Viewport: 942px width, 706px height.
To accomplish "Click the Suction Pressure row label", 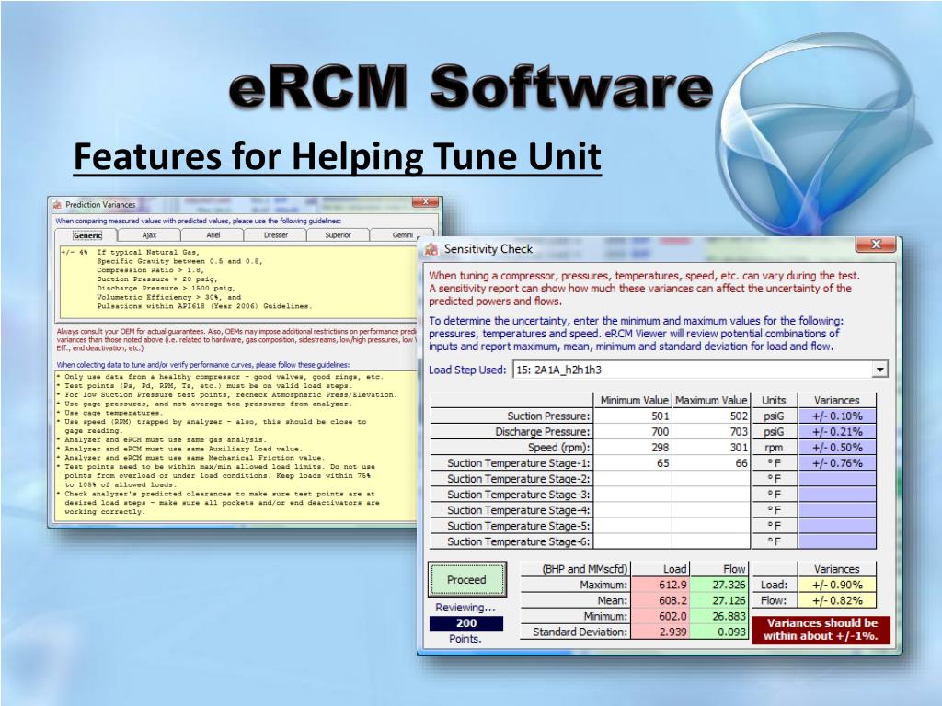I will [511, 416].
